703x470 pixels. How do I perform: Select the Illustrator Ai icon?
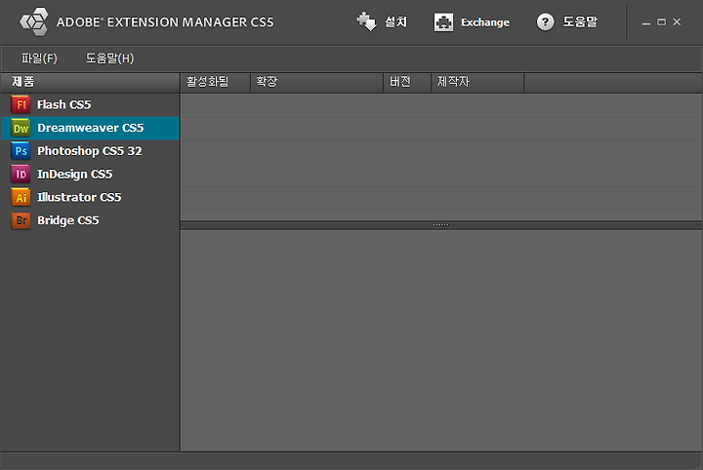[21, 197]
